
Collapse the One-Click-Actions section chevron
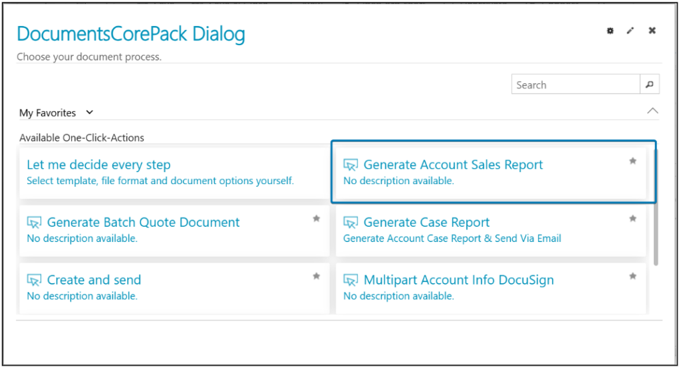coord(652,110)
